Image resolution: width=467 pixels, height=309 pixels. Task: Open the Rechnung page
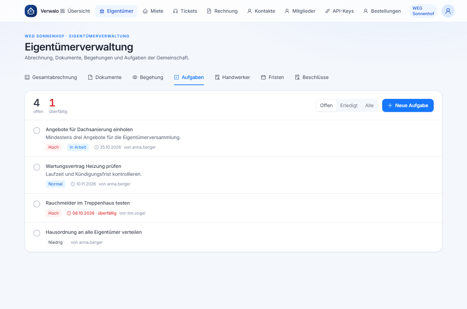point(222,11)
